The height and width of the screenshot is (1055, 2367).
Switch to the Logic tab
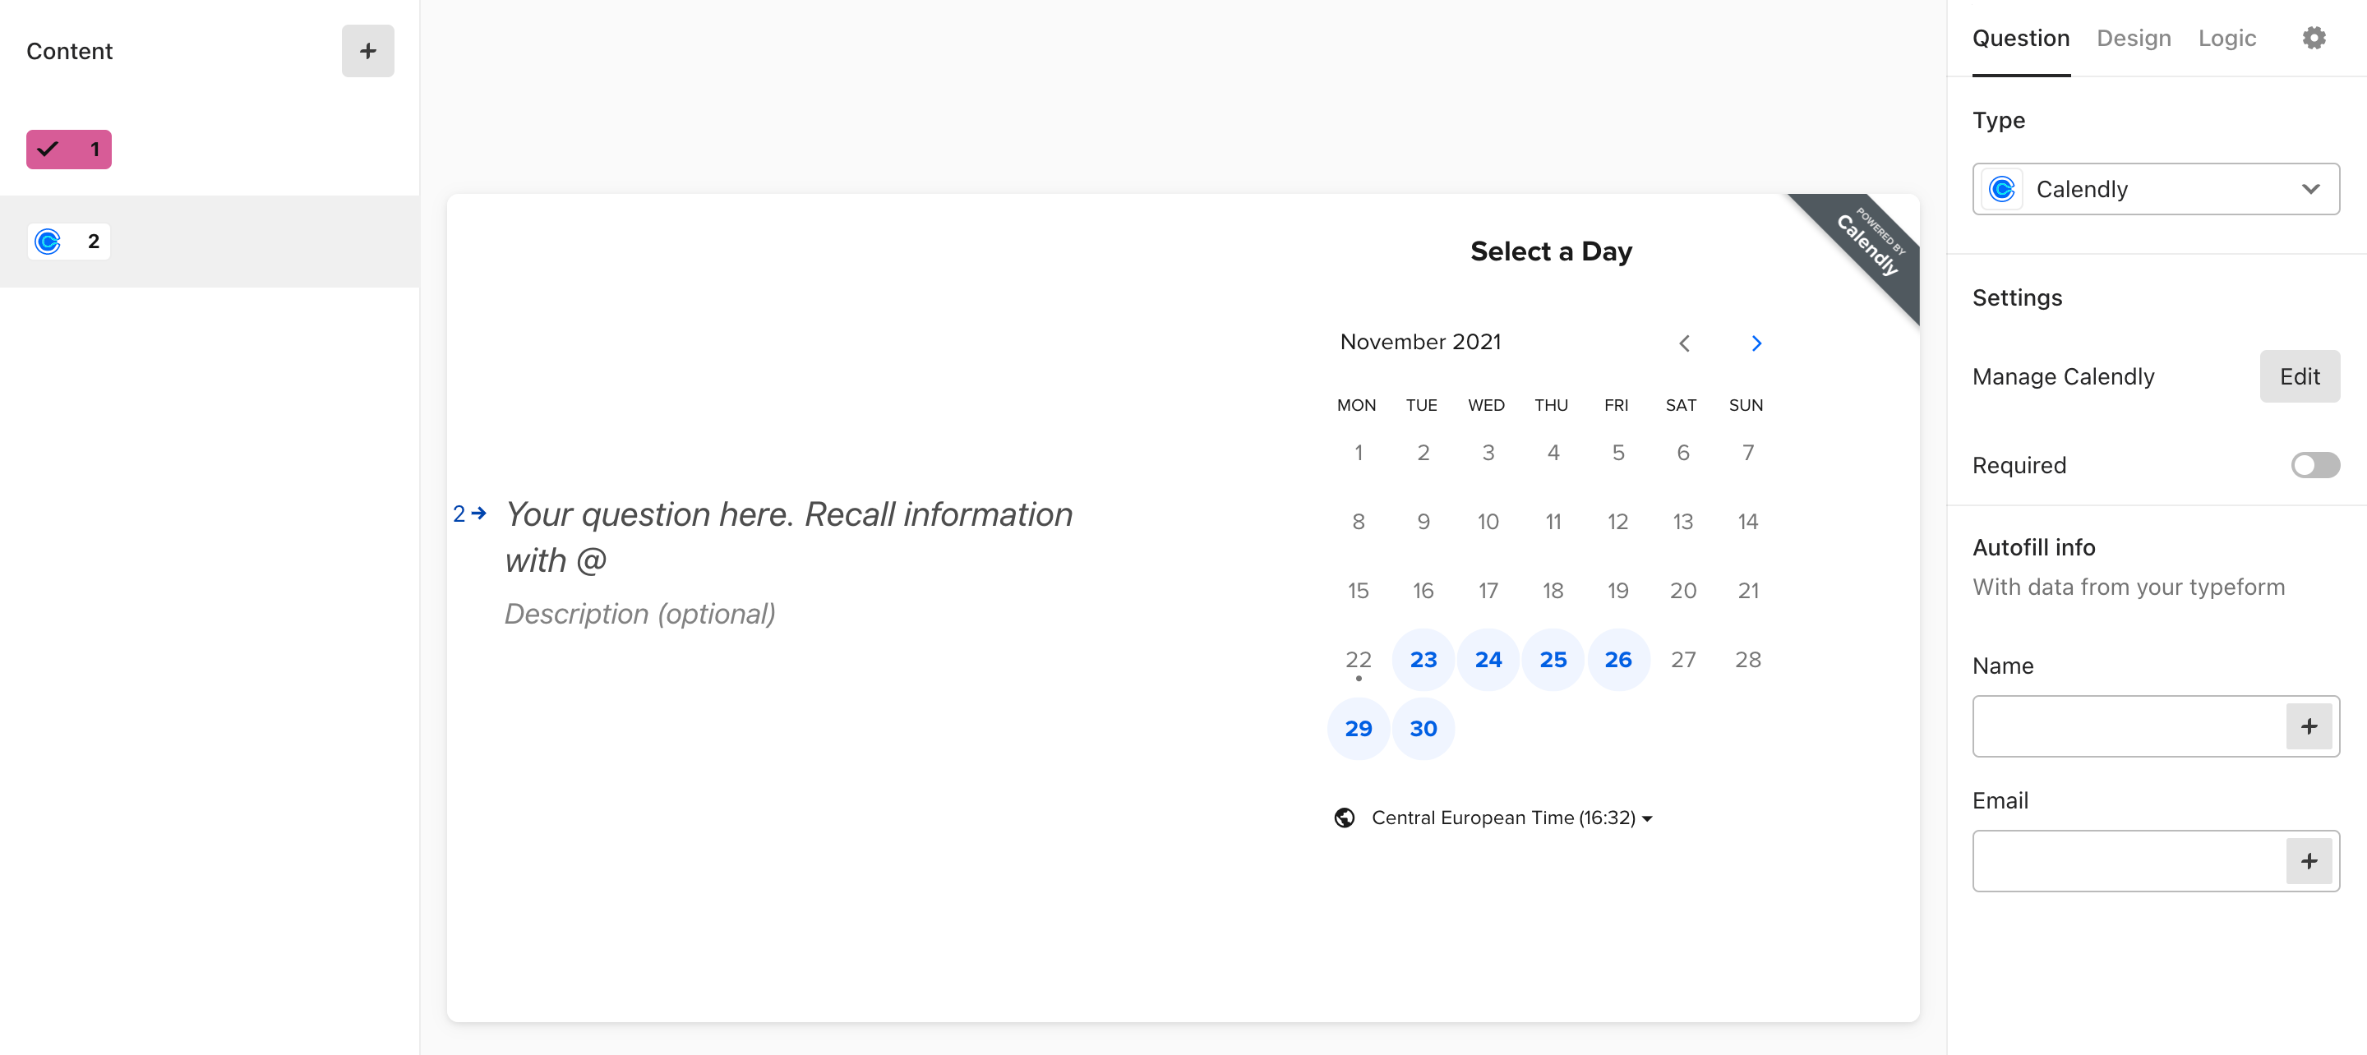click(2226, 38)
